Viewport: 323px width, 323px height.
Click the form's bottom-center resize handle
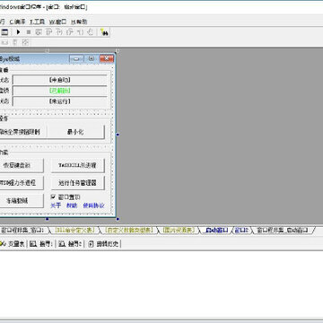coord(47,219)
